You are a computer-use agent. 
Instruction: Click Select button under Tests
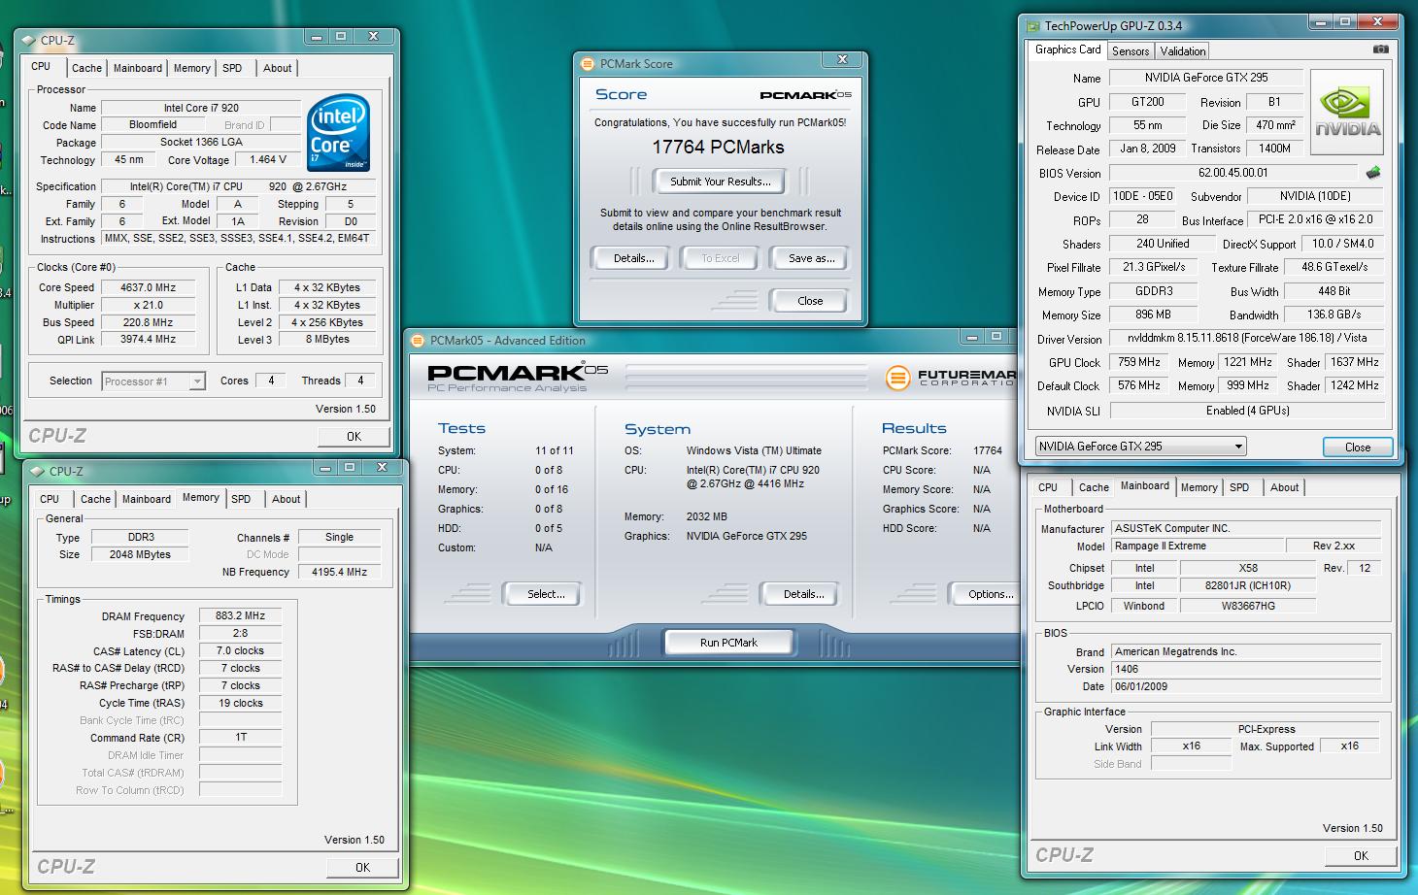pos(546,594)
